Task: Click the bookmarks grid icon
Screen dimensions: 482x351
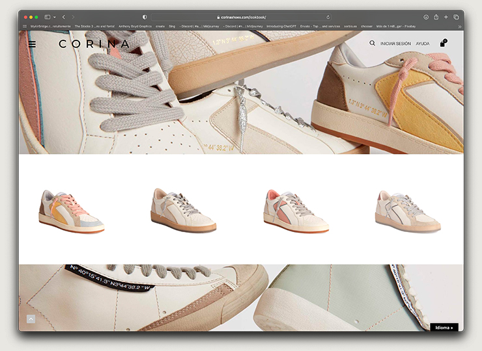Action: (25, 27)
